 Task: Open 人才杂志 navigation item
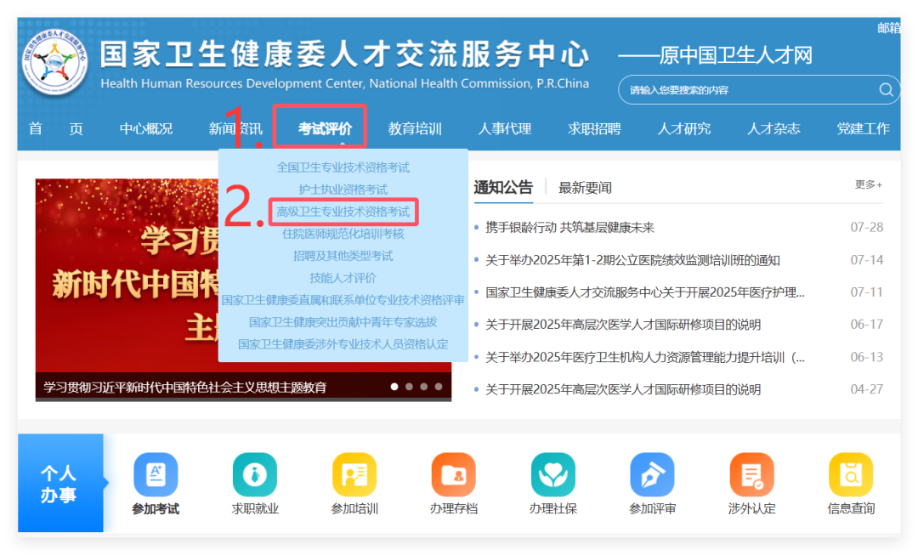click(x=773, y=129)
